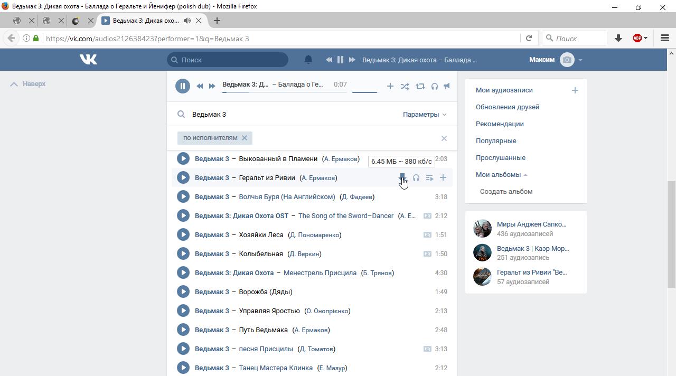Download 'Геральт из Ривии' track

[402, 177]
